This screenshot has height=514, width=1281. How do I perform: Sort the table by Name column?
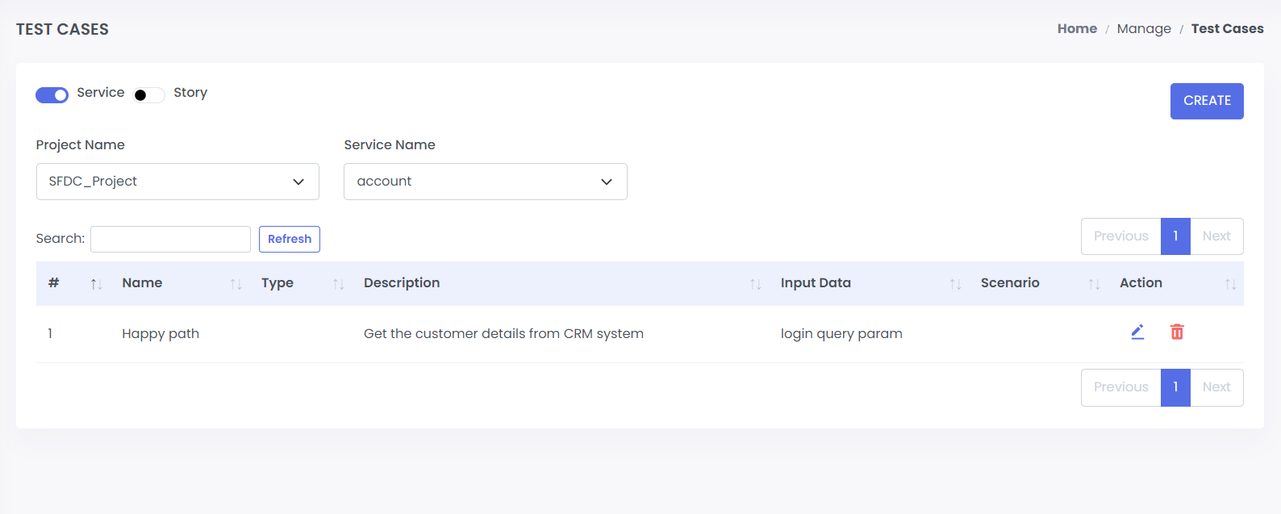point(236,284)
